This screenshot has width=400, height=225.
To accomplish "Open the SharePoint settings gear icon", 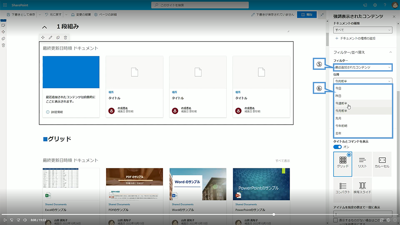I will click(x=375, y=5).
